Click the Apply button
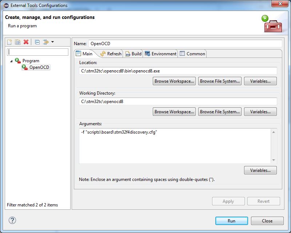 [228, 201]
